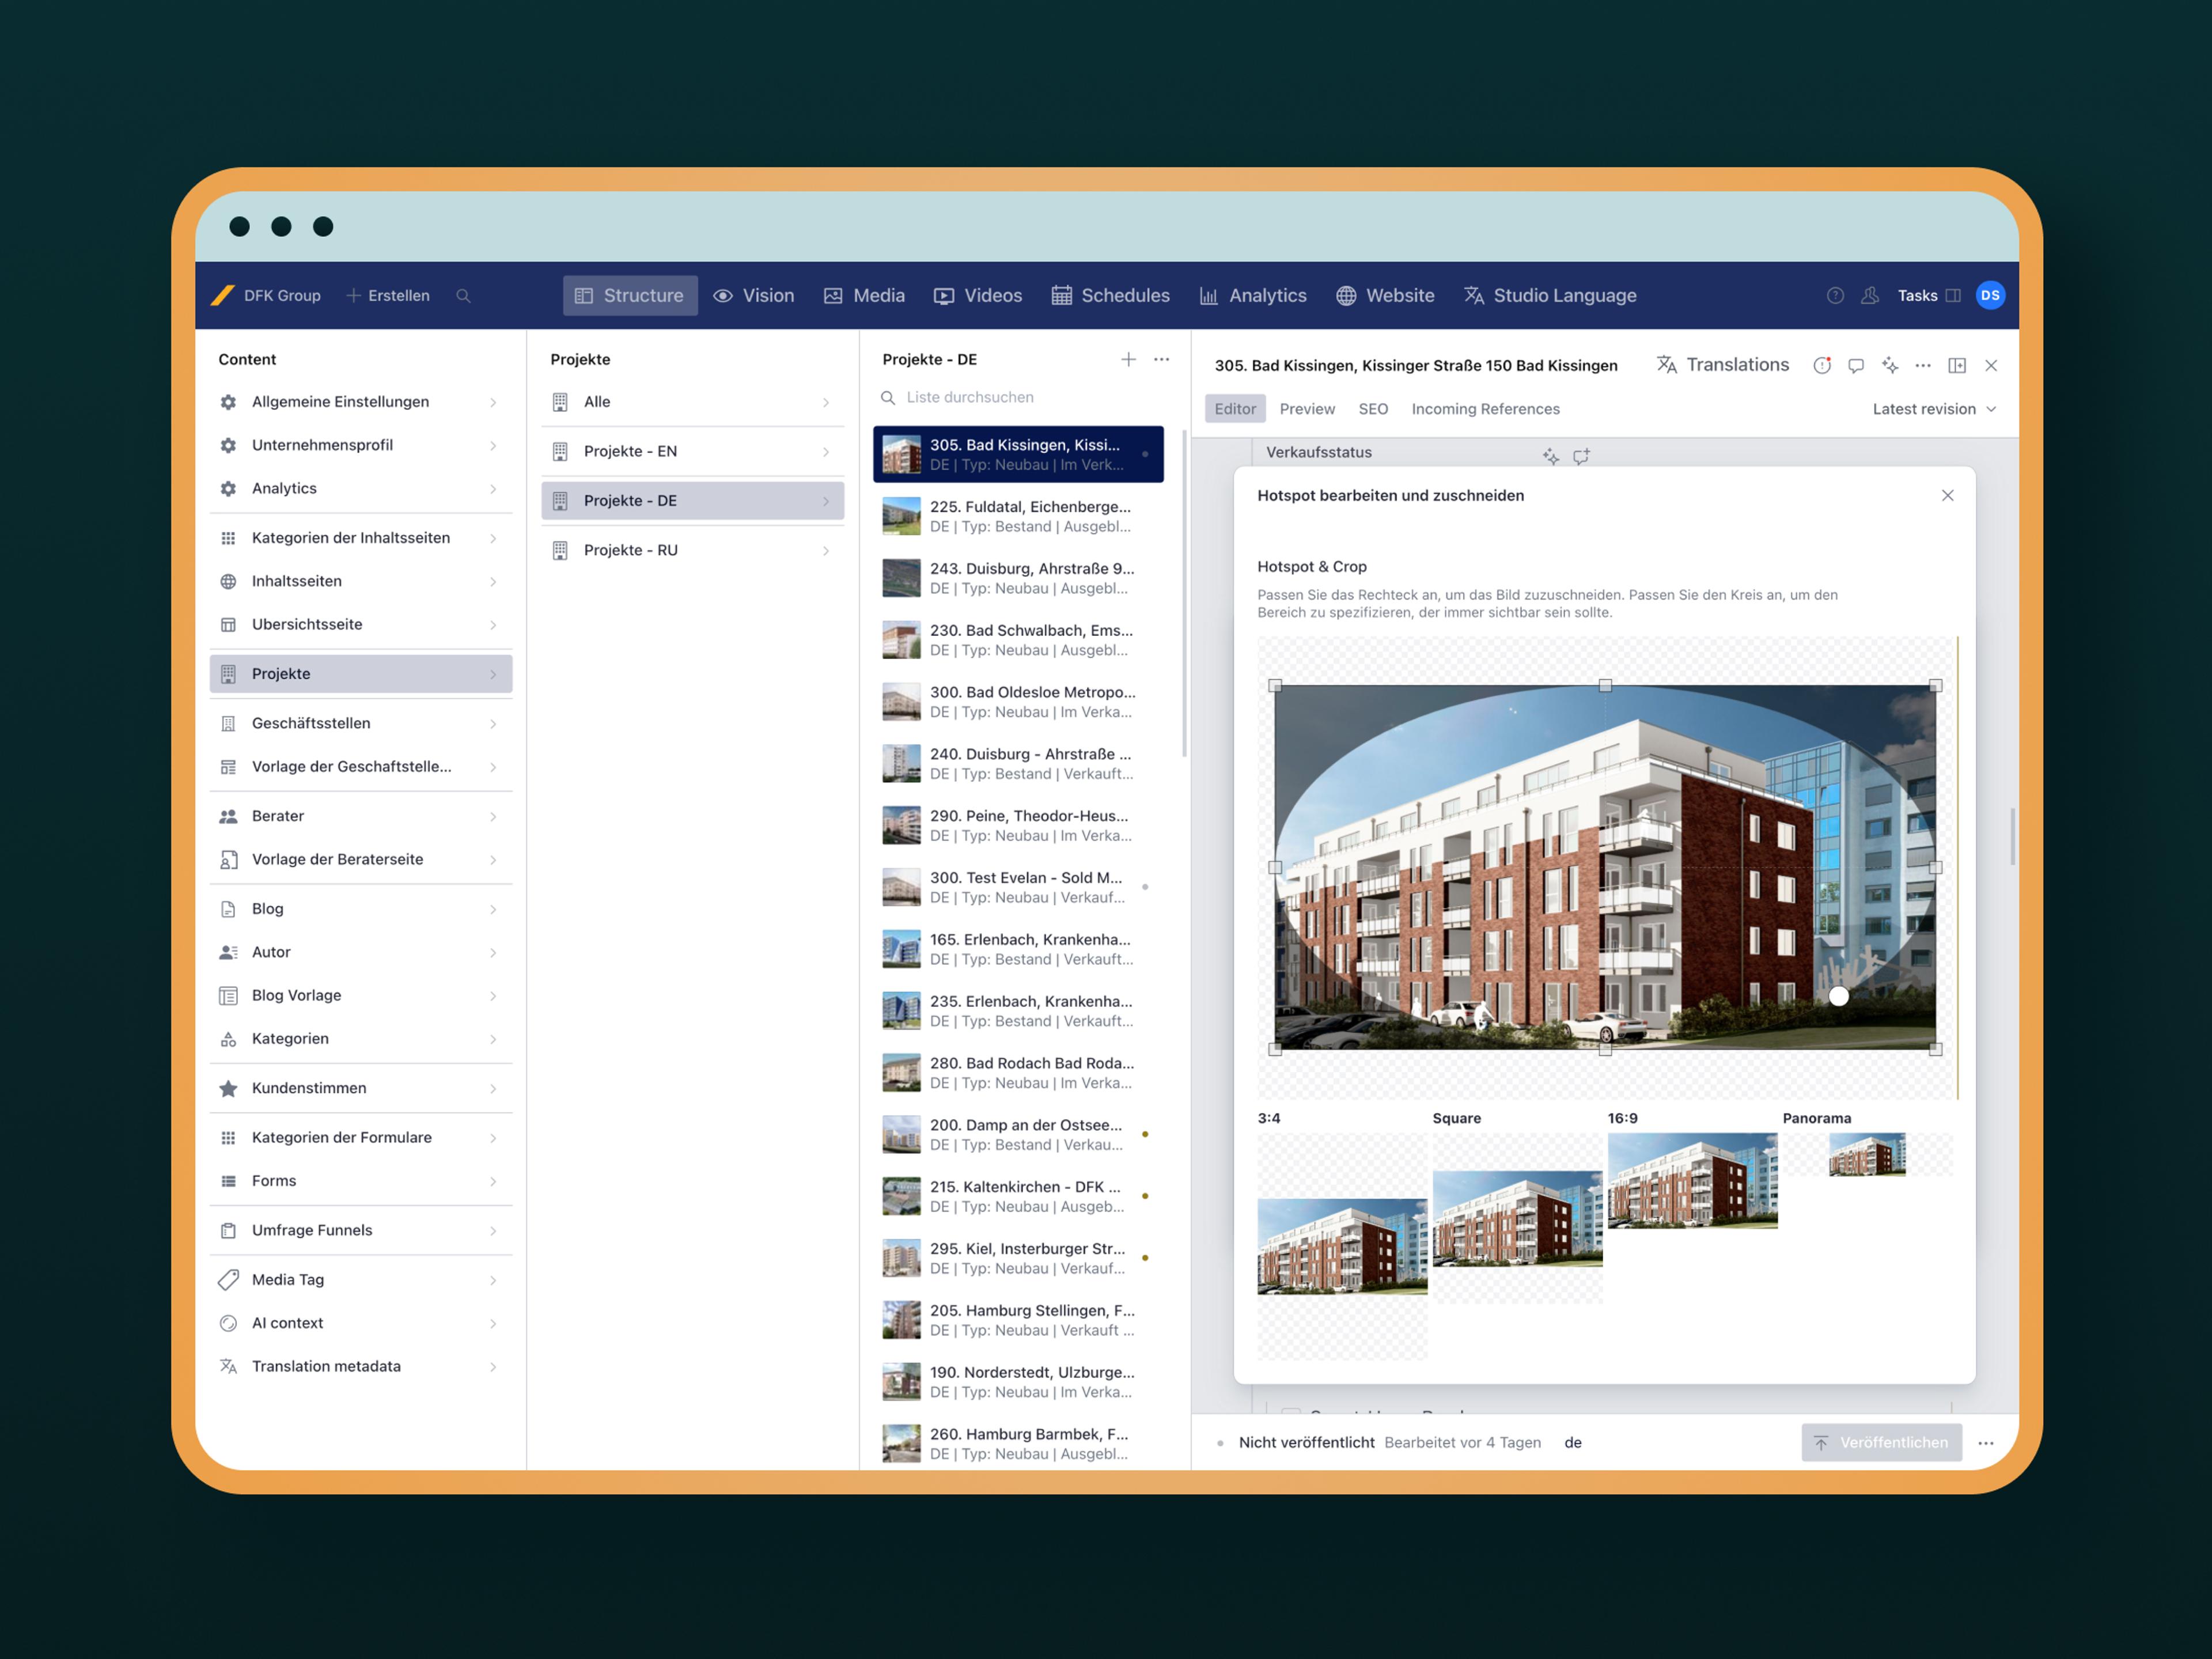Click the Veröffentlichen button
The image size is (2212, 1659).
(x=1881, y=1443)
